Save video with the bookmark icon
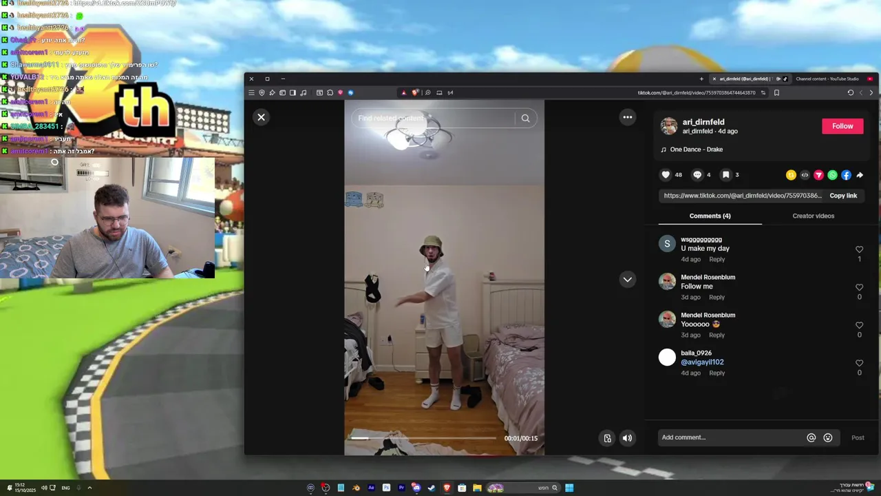Image resolution: width=881 pixels, height=496 pixels. pos(725,175)
